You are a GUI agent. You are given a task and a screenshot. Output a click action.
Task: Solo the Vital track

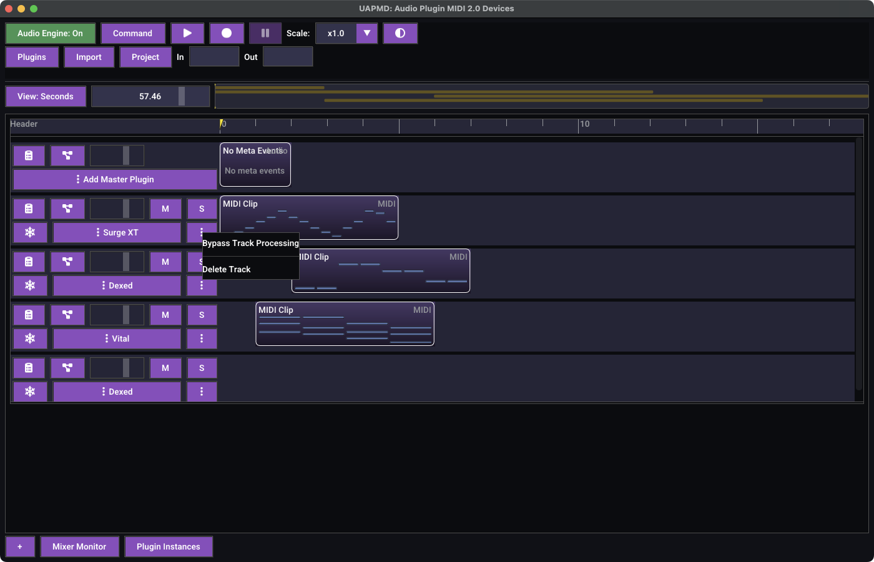pos(202,315)
